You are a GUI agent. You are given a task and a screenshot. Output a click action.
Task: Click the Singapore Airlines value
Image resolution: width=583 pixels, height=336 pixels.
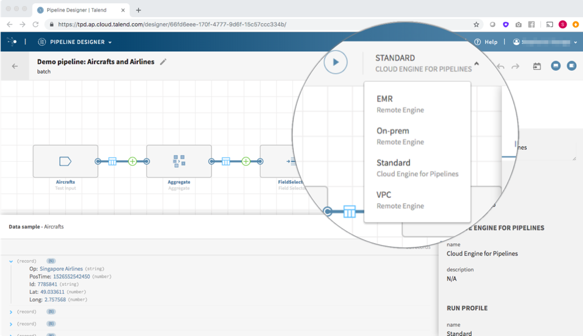(61, 269)
